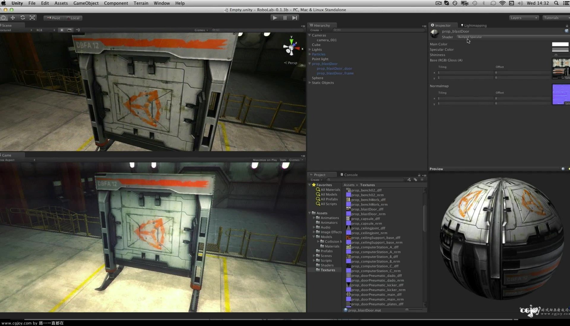Click the Main Color swatch

tap(560, 44)
